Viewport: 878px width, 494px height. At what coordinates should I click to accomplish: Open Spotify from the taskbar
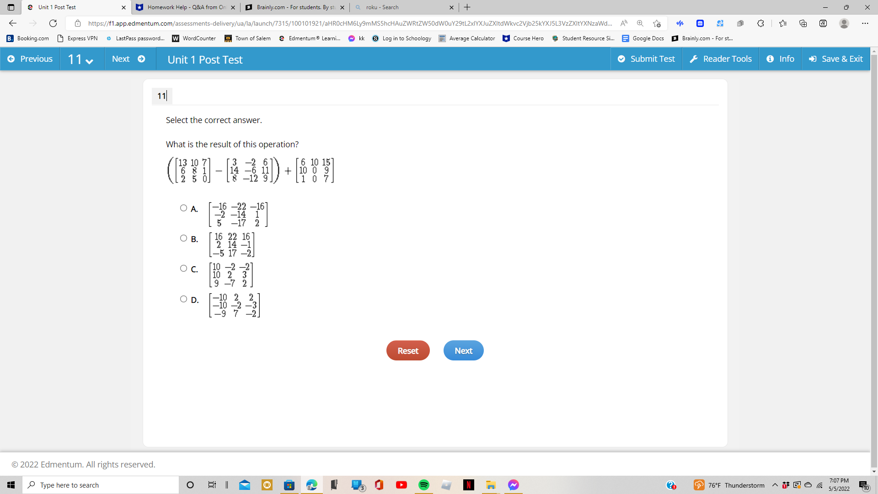tap(423, 485)
